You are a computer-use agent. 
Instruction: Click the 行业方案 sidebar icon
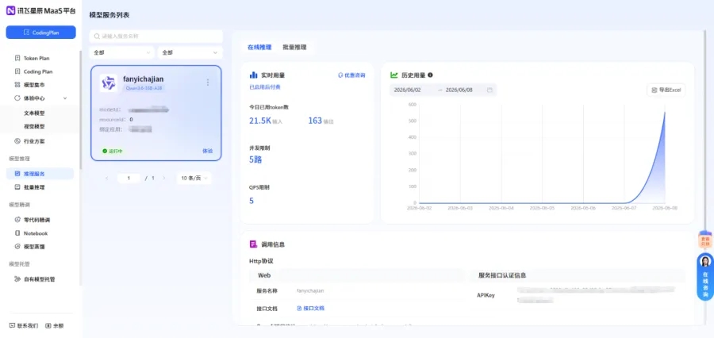[17, 141]
